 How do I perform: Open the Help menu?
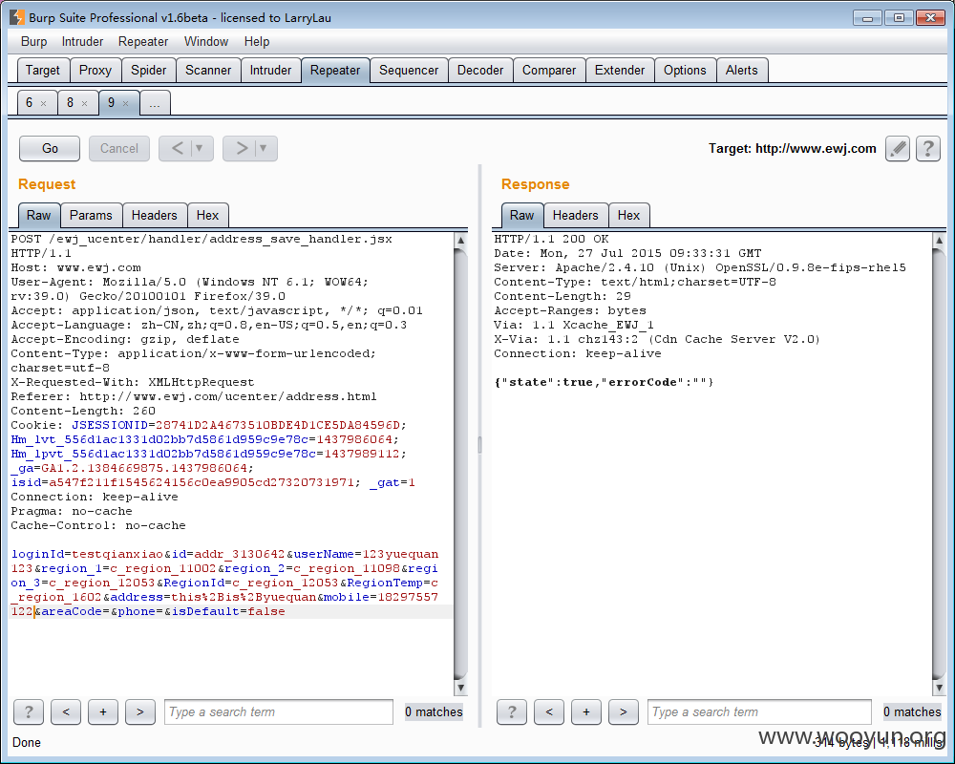tap(256, 41)
